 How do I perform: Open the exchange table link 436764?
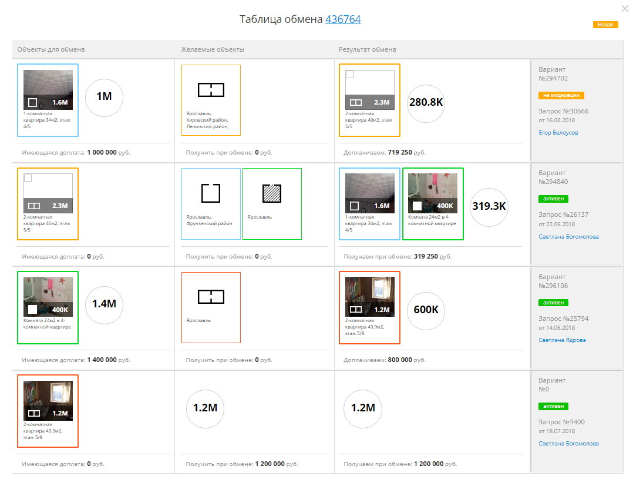click(343, 19)
